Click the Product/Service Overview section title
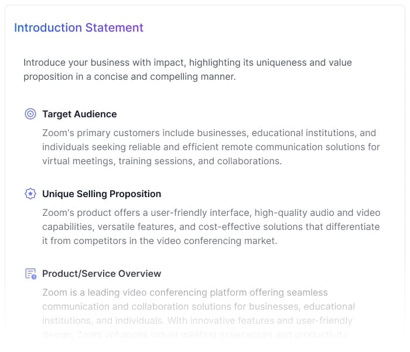The height and width of the screenshot is (352, 410). coord(101,273)
